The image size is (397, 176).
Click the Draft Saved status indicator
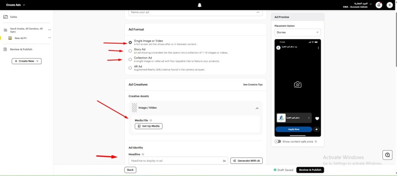[x=284, y=170]
